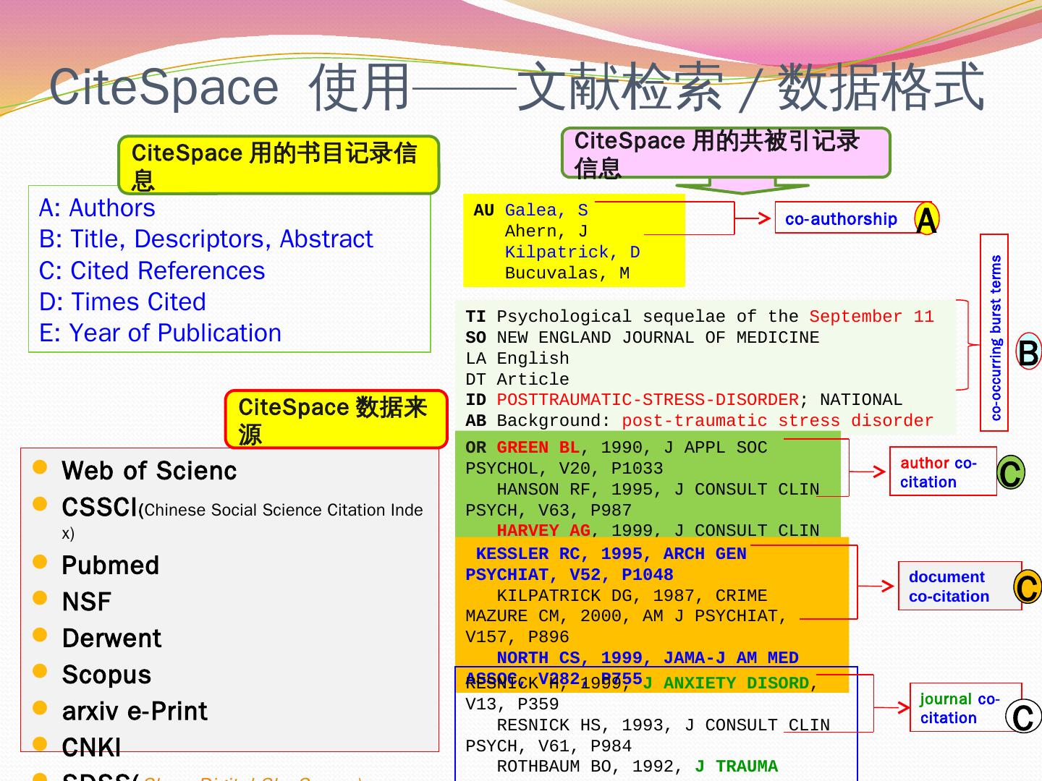Click the pink 'CiteSpace 用的共被引记录信息' box
Viewport: 1042px width, 781px height.
[x=726, y=153]
